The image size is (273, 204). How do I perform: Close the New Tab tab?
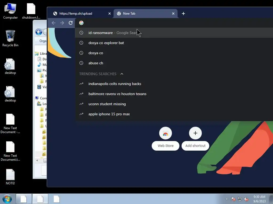[173, 14]
